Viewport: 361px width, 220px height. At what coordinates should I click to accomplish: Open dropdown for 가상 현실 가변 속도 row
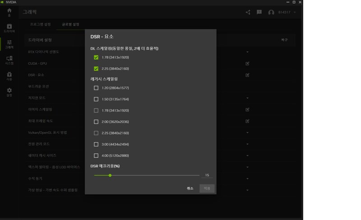[247, 190]
